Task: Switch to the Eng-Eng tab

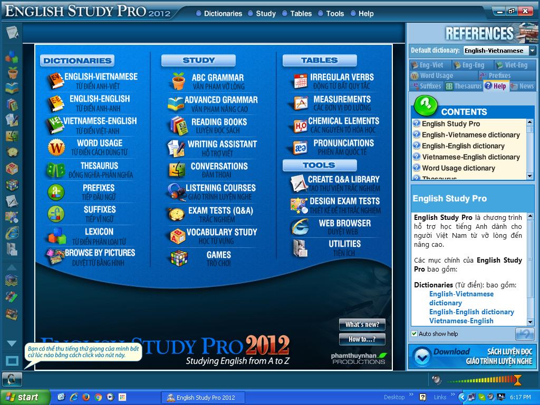Action: click(x=472, y=65)
